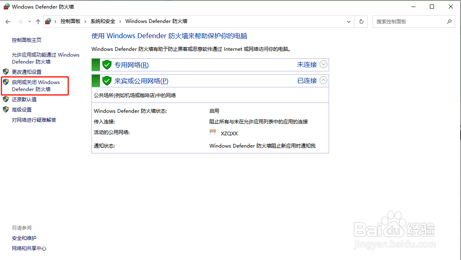Click shield icon beside 高级设置

6,109
